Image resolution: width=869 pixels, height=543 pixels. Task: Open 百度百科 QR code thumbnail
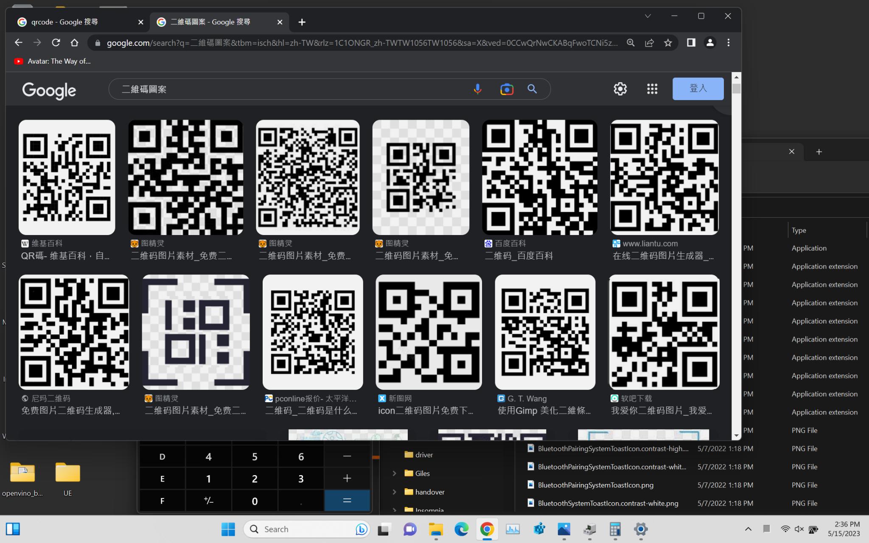(x=539, y=177)
